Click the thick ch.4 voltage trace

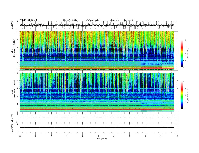tap(97, 128)
